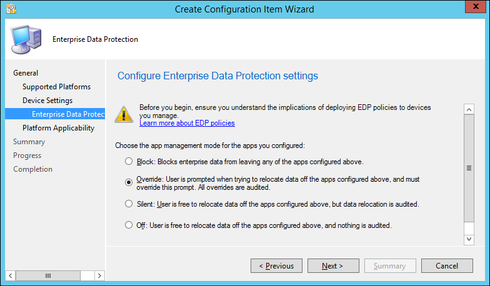Open Learn more about EDP policies link
490x286 pixels.
pyautogui.click(x=187, y=124)
